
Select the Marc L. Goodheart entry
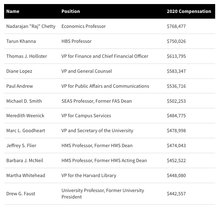(26, 131)
